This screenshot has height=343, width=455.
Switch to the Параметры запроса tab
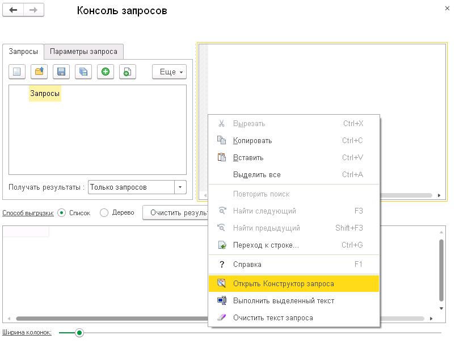click(x=83, y=52)
